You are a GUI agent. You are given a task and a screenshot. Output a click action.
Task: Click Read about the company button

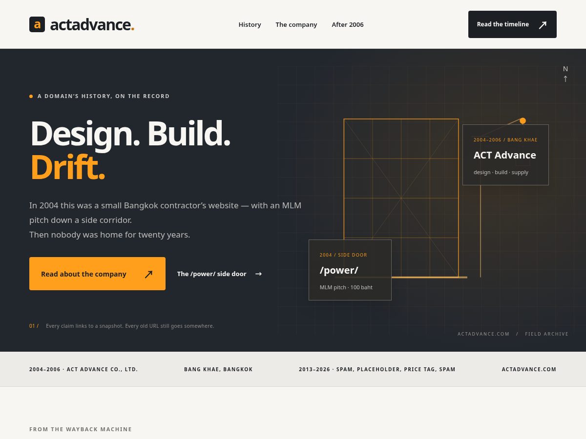tap(97, 274)
